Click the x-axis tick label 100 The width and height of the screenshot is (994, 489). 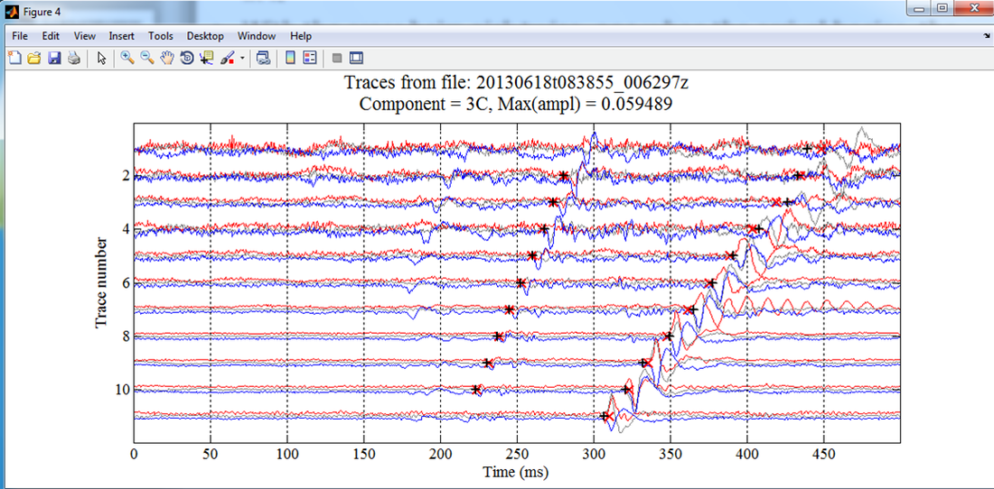tap(287, 454)
